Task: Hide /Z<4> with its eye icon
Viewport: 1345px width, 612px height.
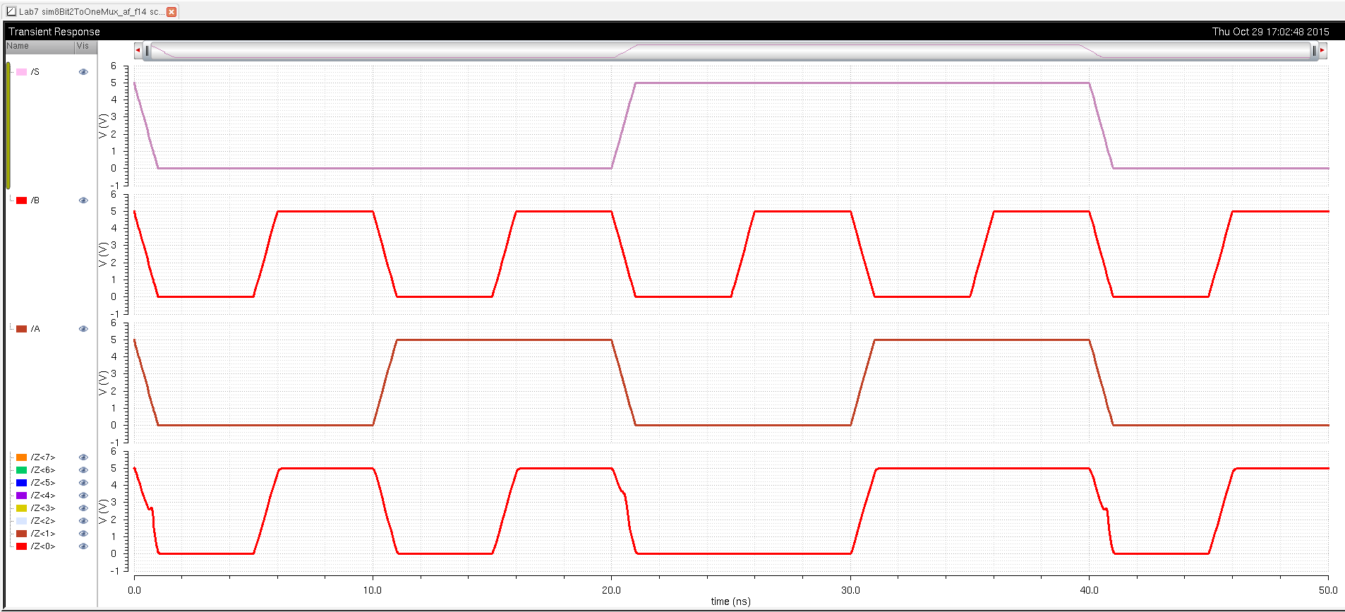Action: (x=83, y=496)
